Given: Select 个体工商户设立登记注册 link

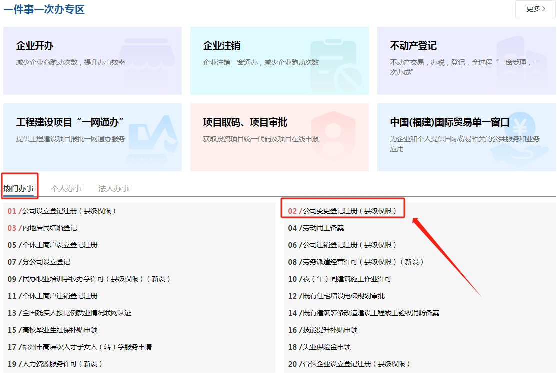Looking at the screenshot, I should tap(60, 245).
